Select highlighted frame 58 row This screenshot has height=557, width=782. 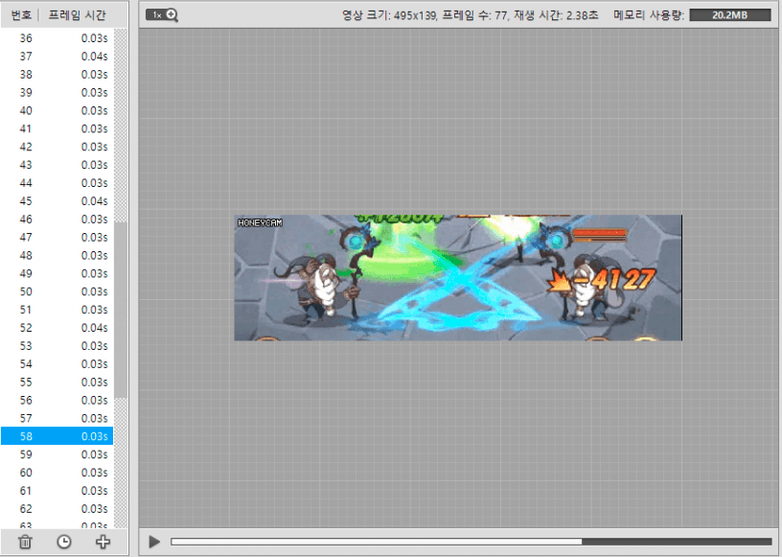[x=57, y=436]
